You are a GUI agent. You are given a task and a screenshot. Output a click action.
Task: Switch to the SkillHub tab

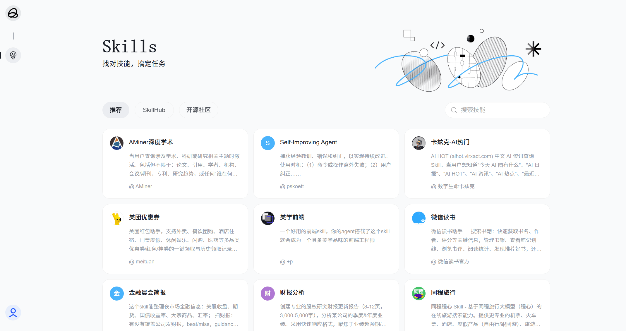[154, 110]
